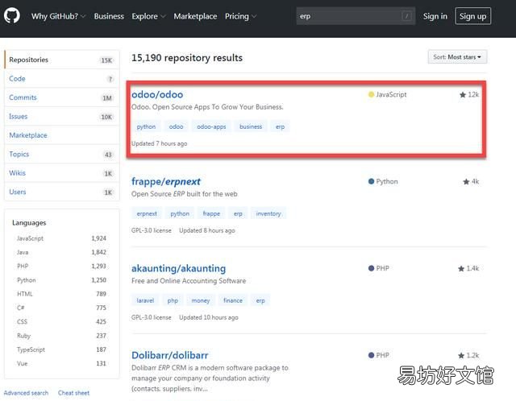This screenshot has width=516, height=401.
Task: Expand the Pricing dropdown
Action: (x=240, y=16)
